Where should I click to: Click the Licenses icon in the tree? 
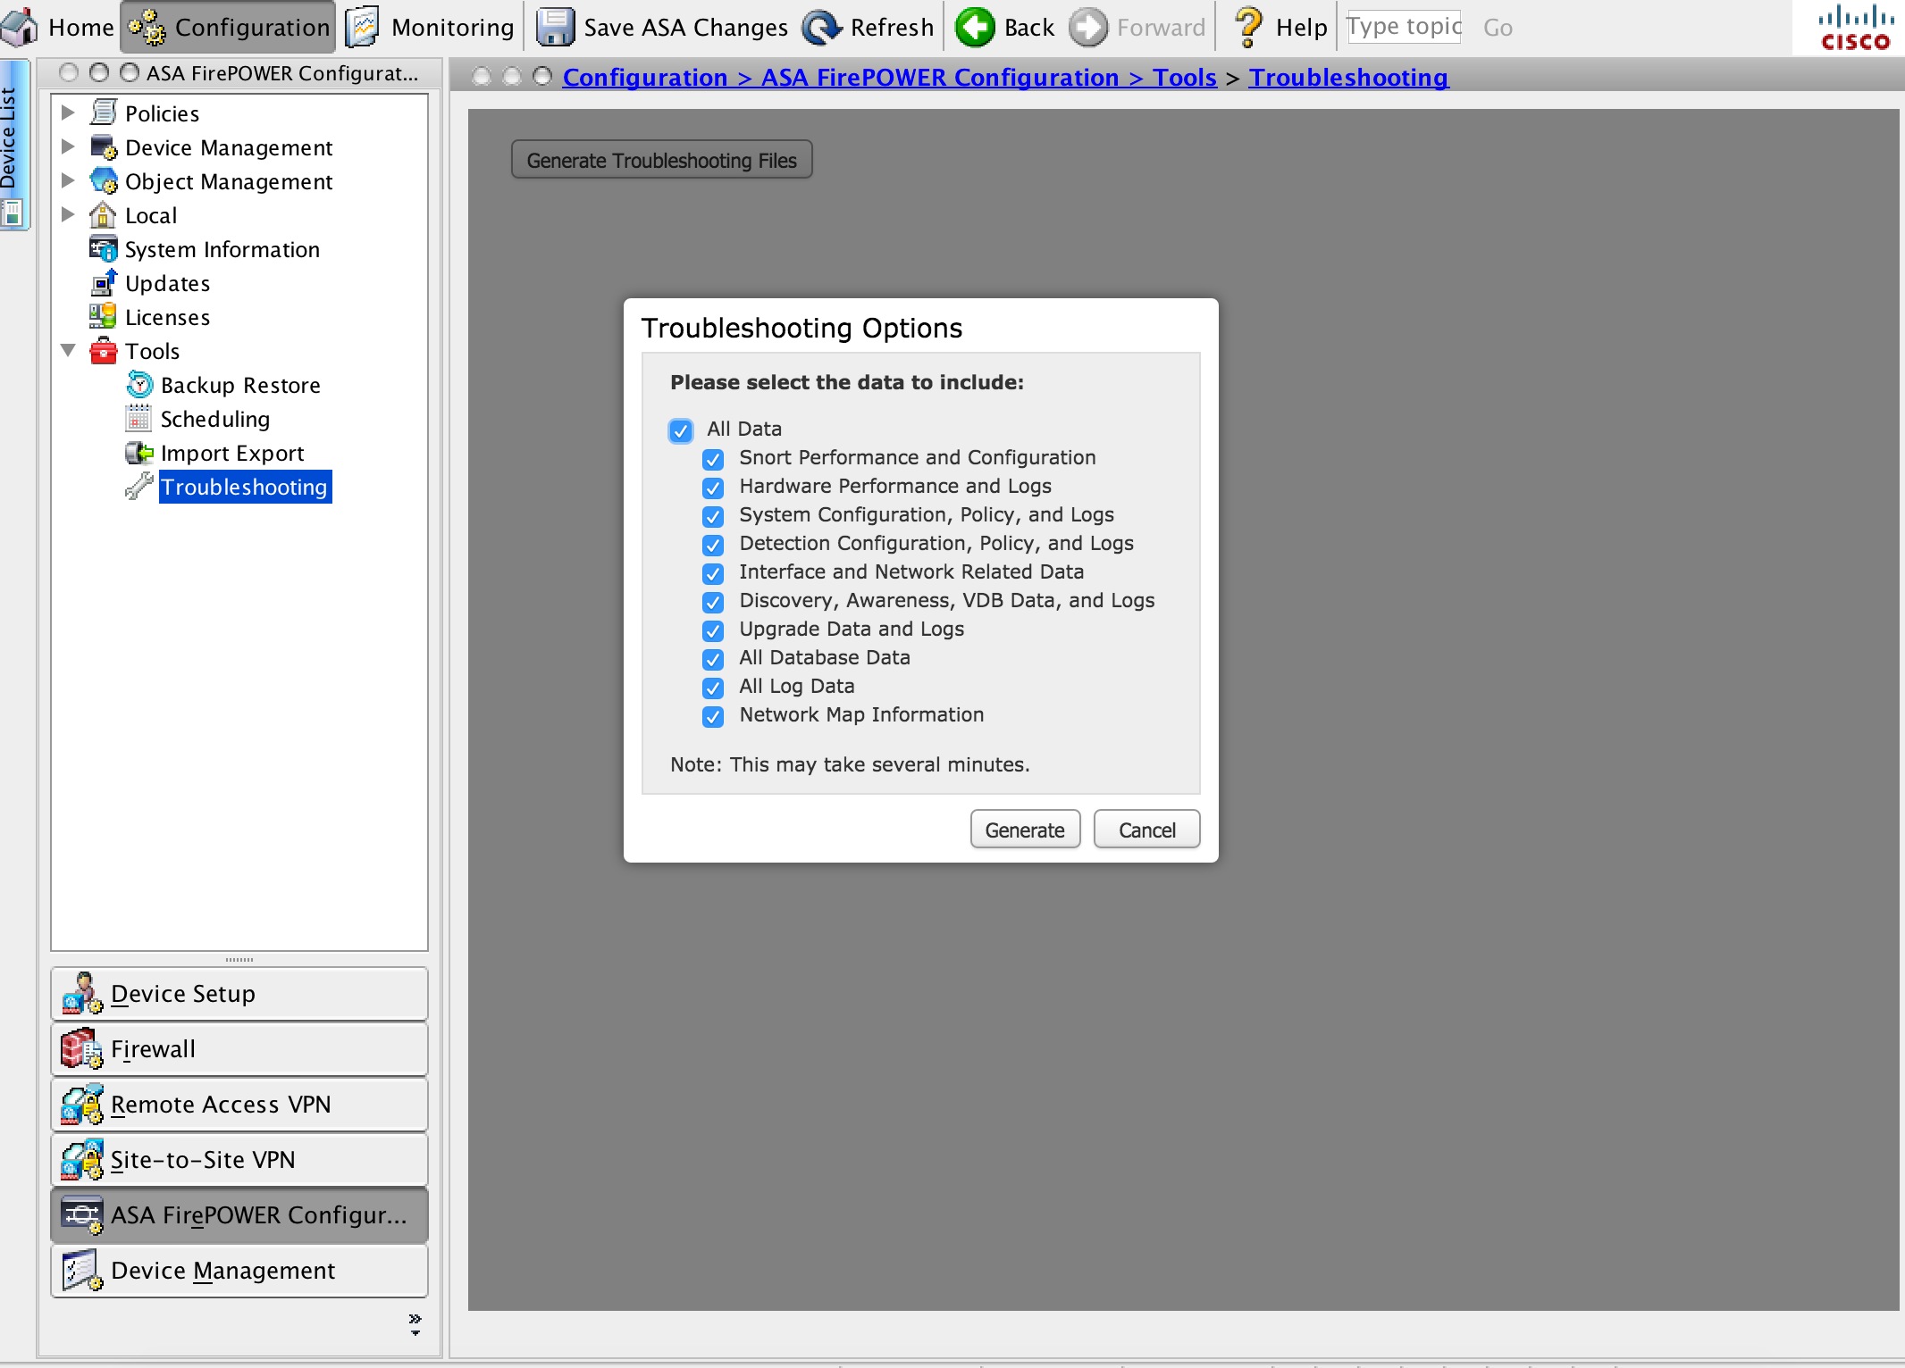click(103, 317)
